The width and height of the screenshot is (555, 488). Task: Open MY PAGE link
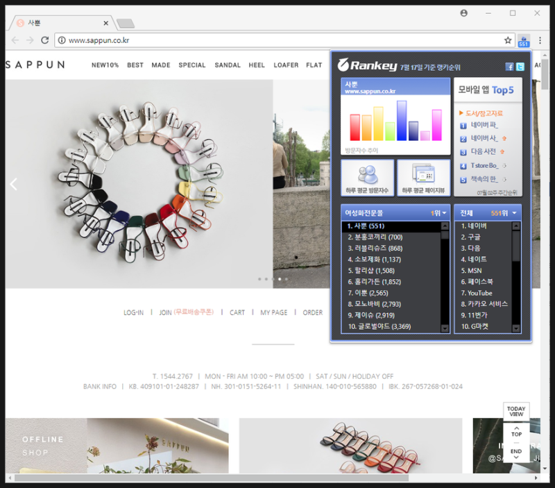273,312
